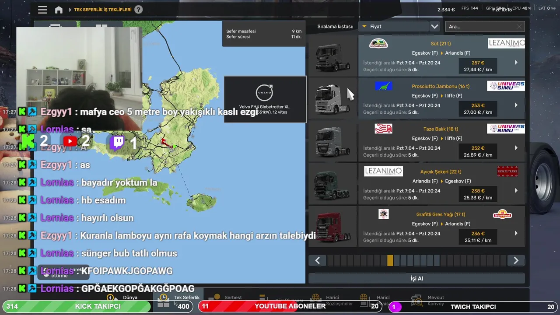
Task: Expand the Prosciutto Jambonu job arrow
Action: 516,105
